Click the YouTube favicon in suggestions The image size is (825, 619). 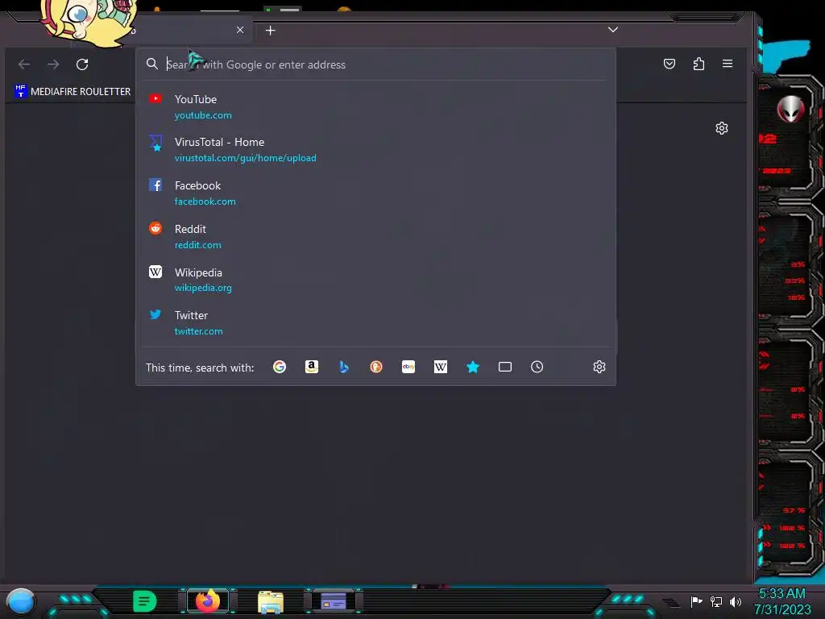pos(155,98)
